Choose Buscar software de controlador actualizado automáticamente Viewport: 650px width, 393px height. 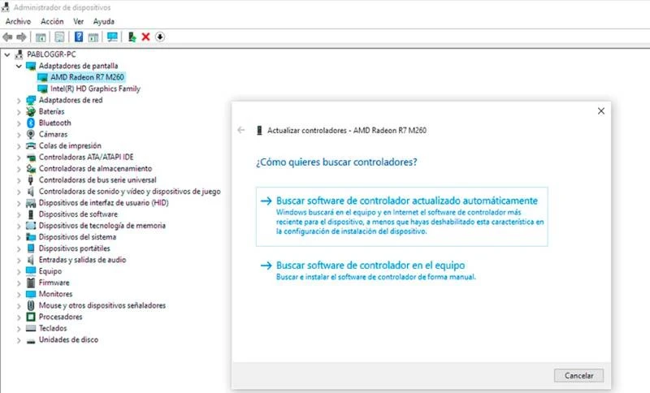point(401,217)
